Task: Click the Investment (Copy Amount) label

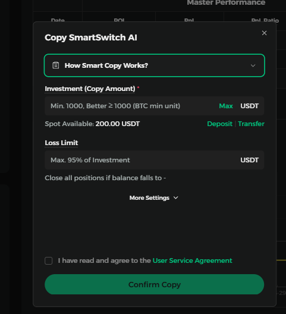Action: 90,89
